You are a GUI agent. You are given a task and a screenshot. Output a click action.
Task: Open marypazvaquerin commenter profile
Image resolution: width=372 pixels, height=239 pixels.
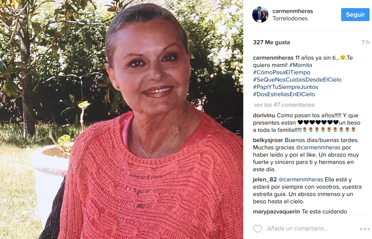pos(277,211)
